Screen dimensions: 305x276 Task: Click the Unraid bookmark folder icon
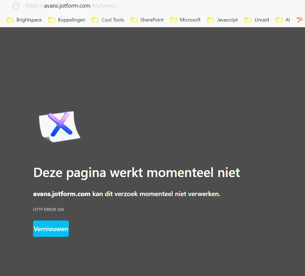pos(248,20)
